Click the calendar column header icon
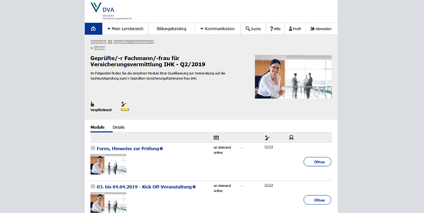This screenshot has width=424, height=213. [x=216, y=137]
